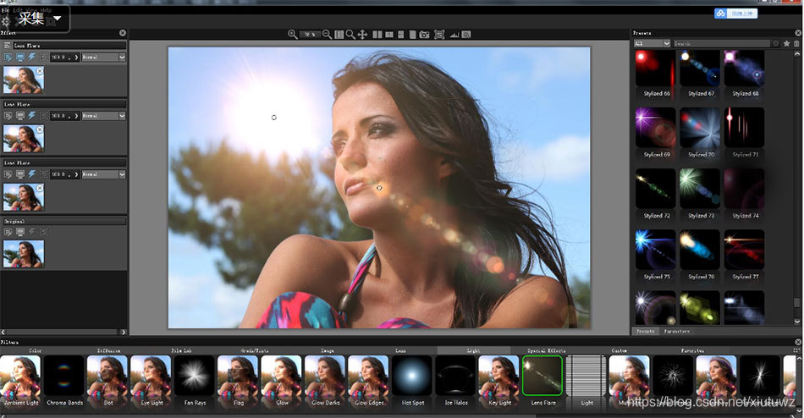The image size is (804, 418).
Task: Switch to the Lens filter tab
Action: point(400,351)
